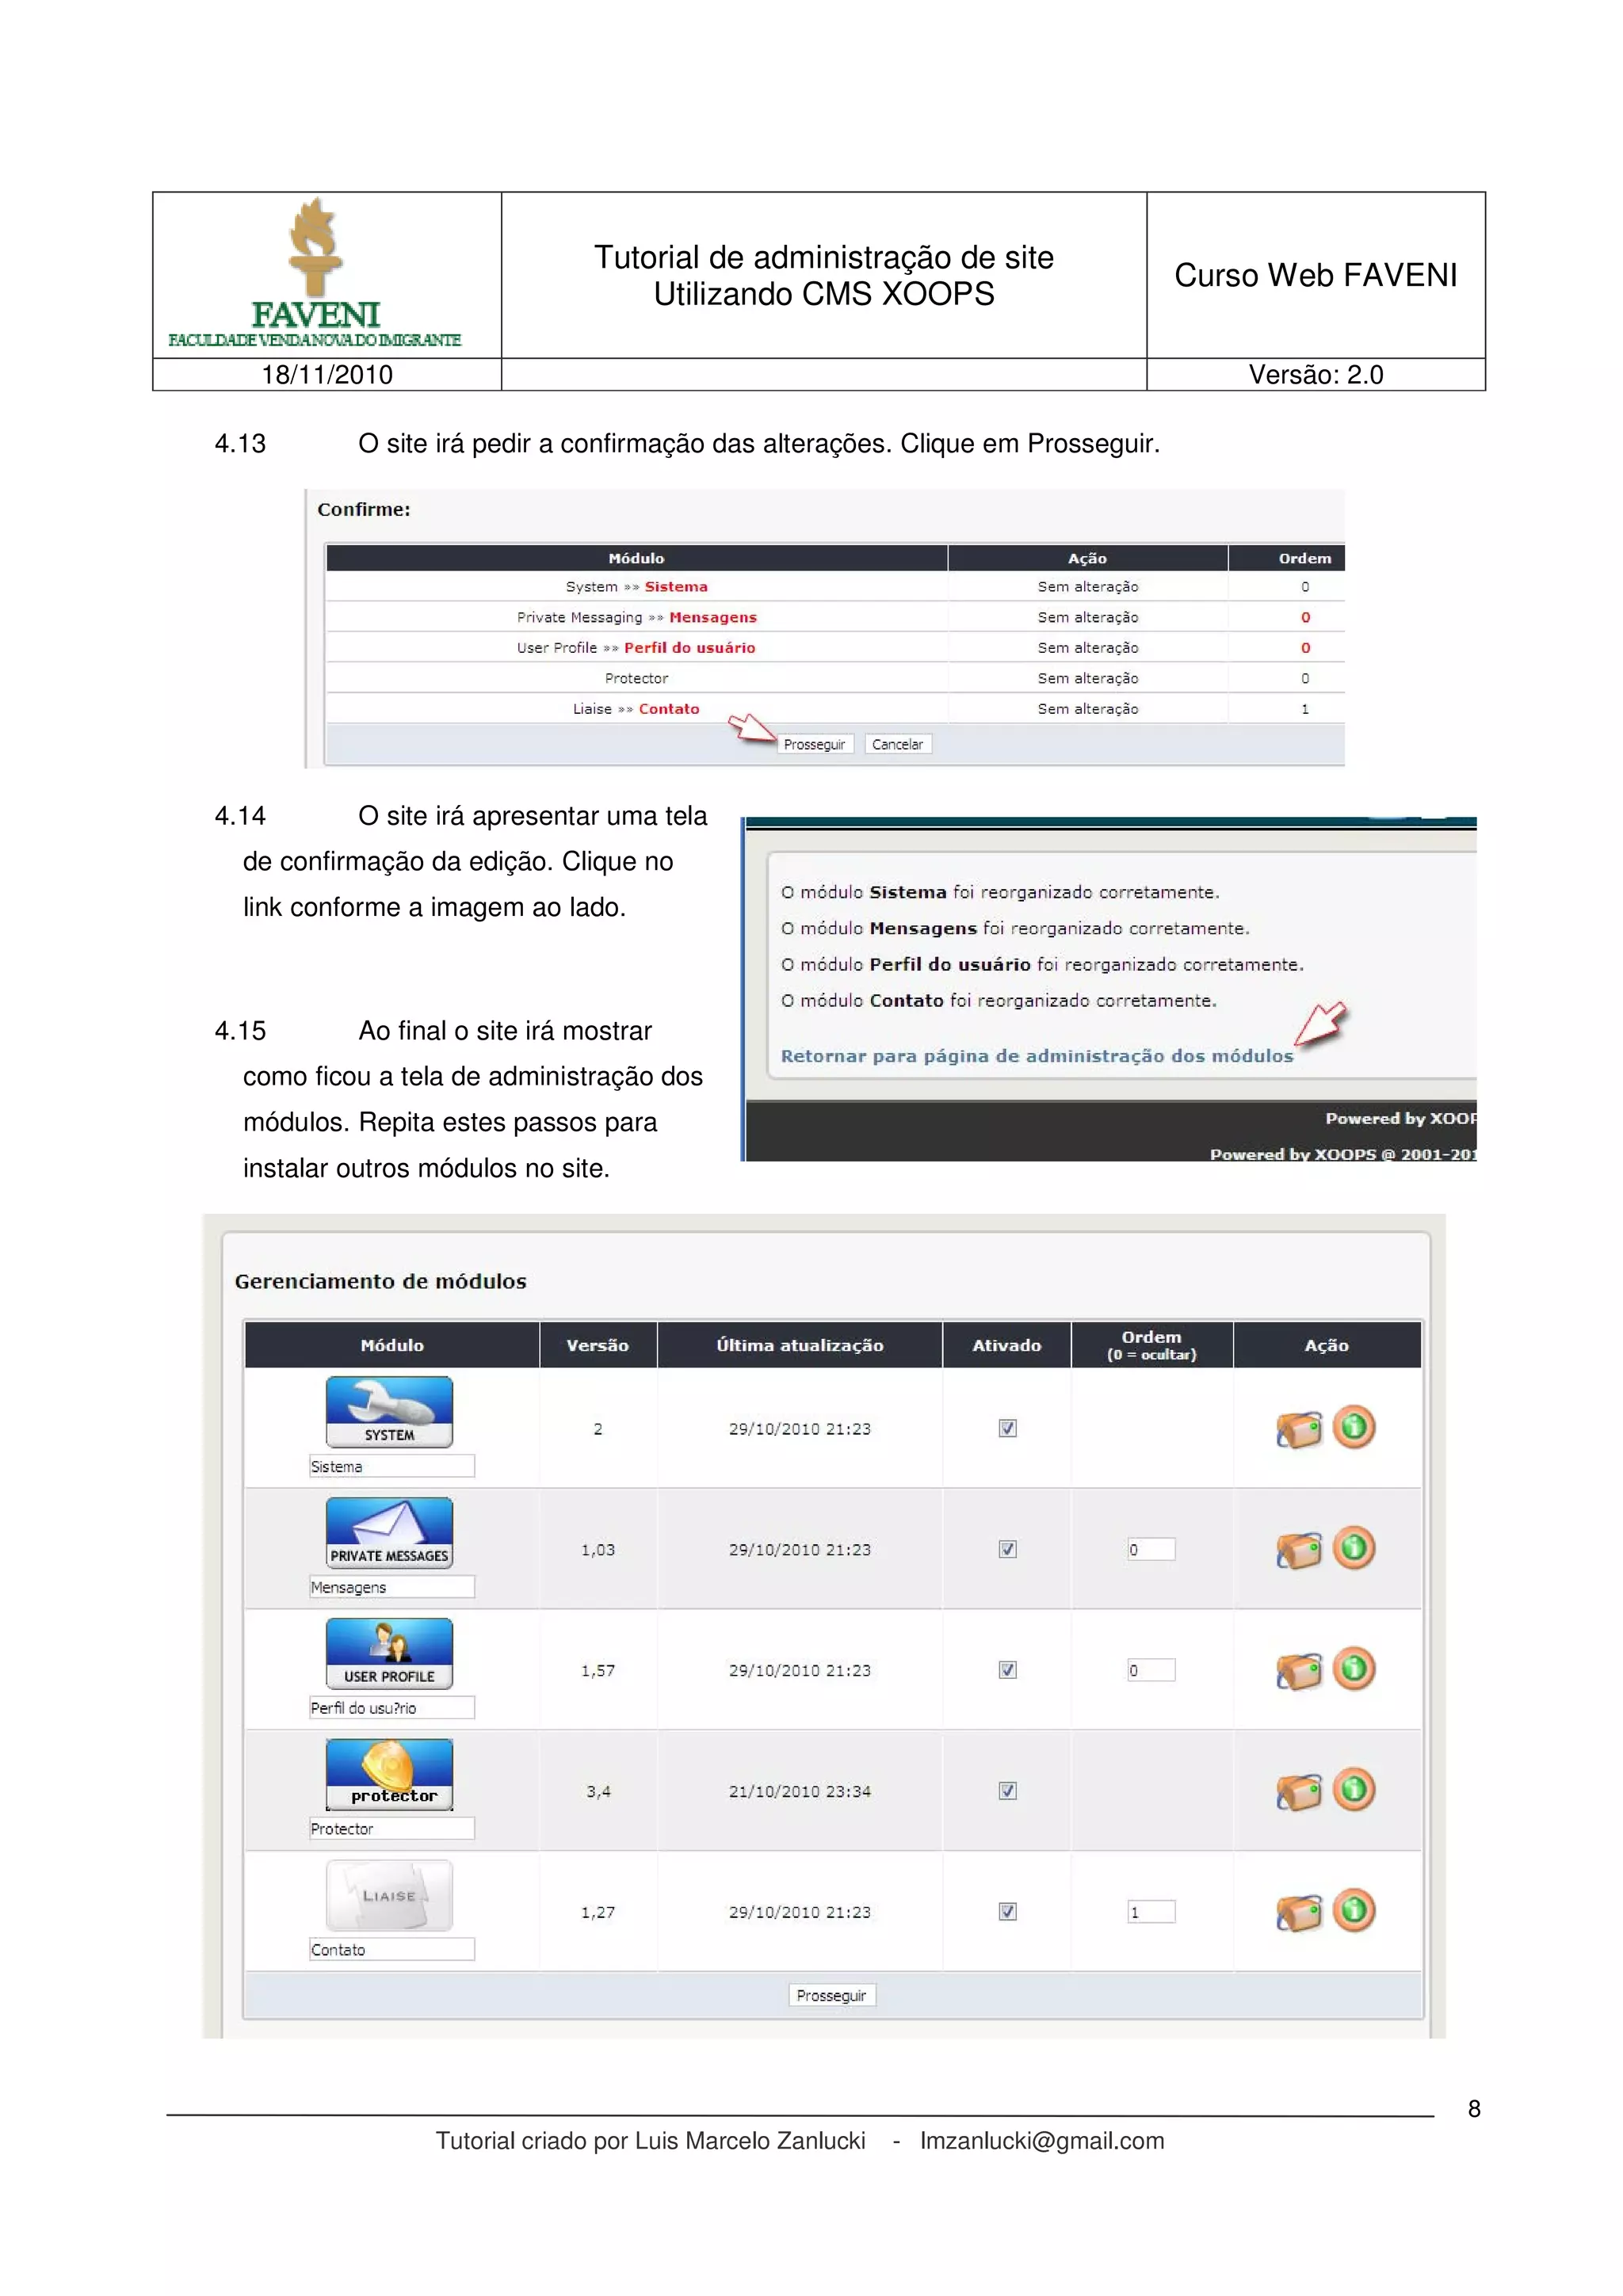The height and width of the screenshot is (2296, 1623).
Task: Open the info icon for Contato module
Action: pos(1354,1910)
